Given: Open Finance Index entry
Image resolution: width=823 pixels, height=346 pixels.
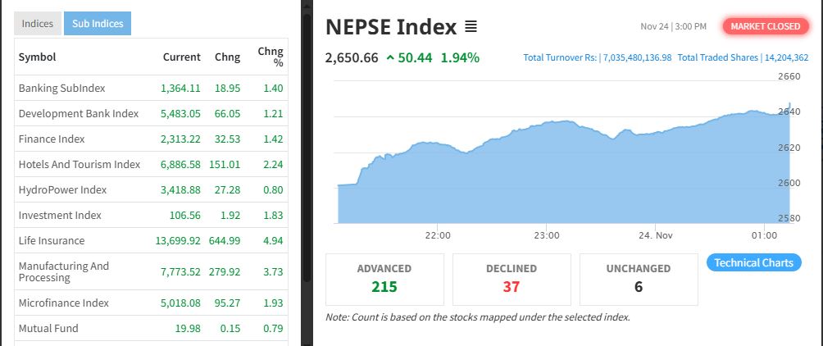Looking at the screenshot, I should point(52,139).
